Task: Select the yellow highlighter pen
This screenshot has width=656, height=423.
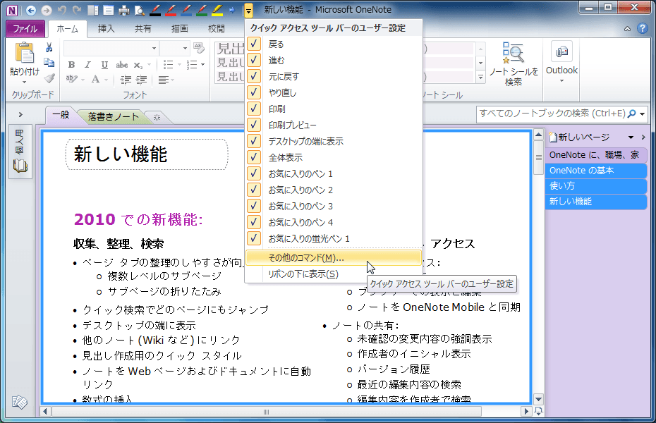Action: 217,10
